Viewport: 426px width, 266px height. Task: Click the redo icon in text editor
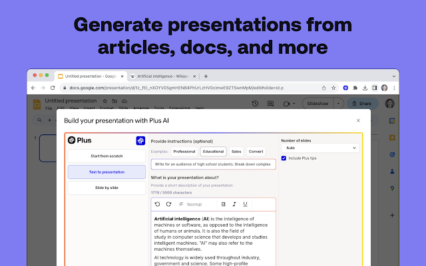(x=168, y=204)
